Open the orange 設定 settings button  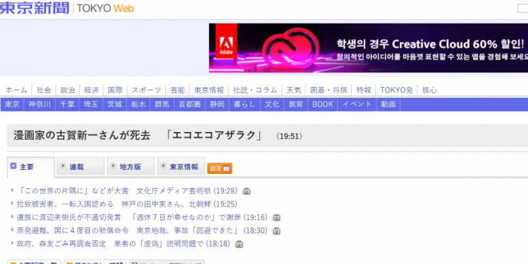pyautogui.click(x=220, y=168)
